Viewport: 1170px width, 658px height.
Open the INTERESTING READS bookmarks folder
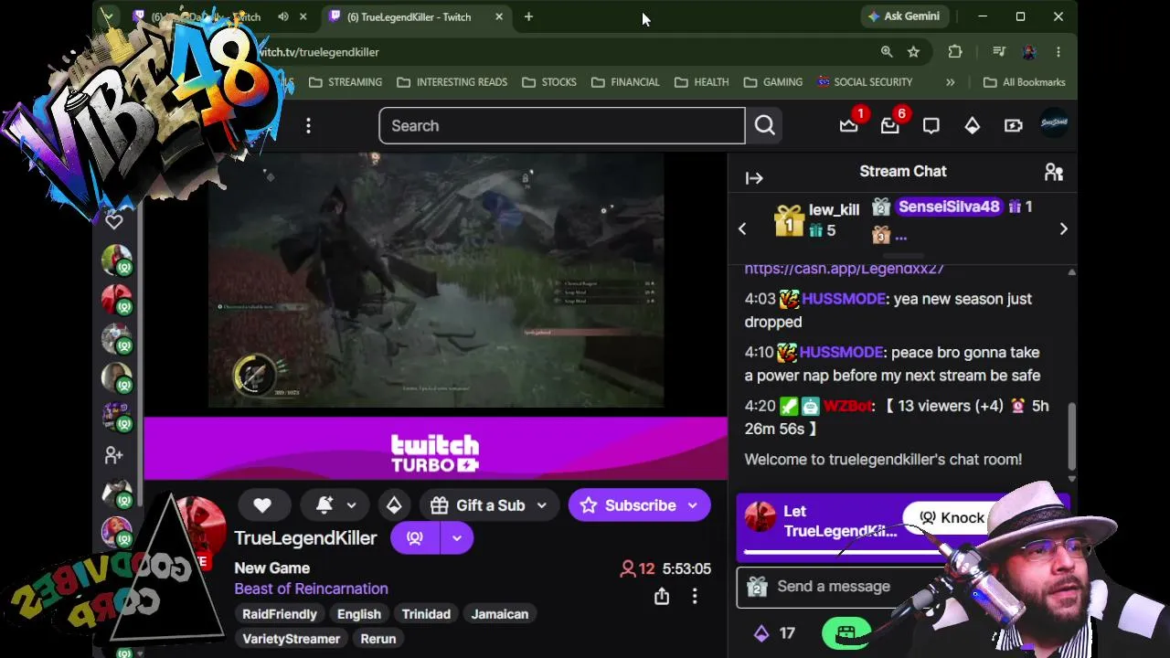tap(452, 82)
